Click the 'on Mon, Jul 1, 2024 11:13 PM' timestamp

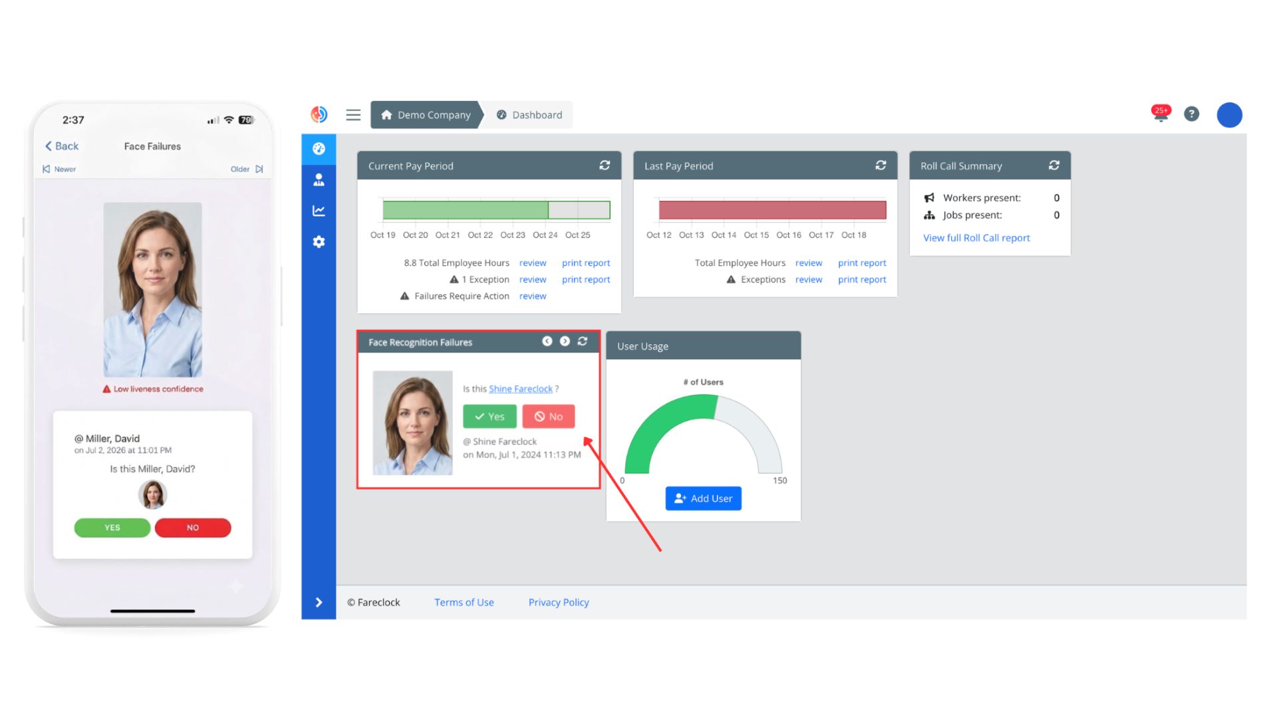522,455
